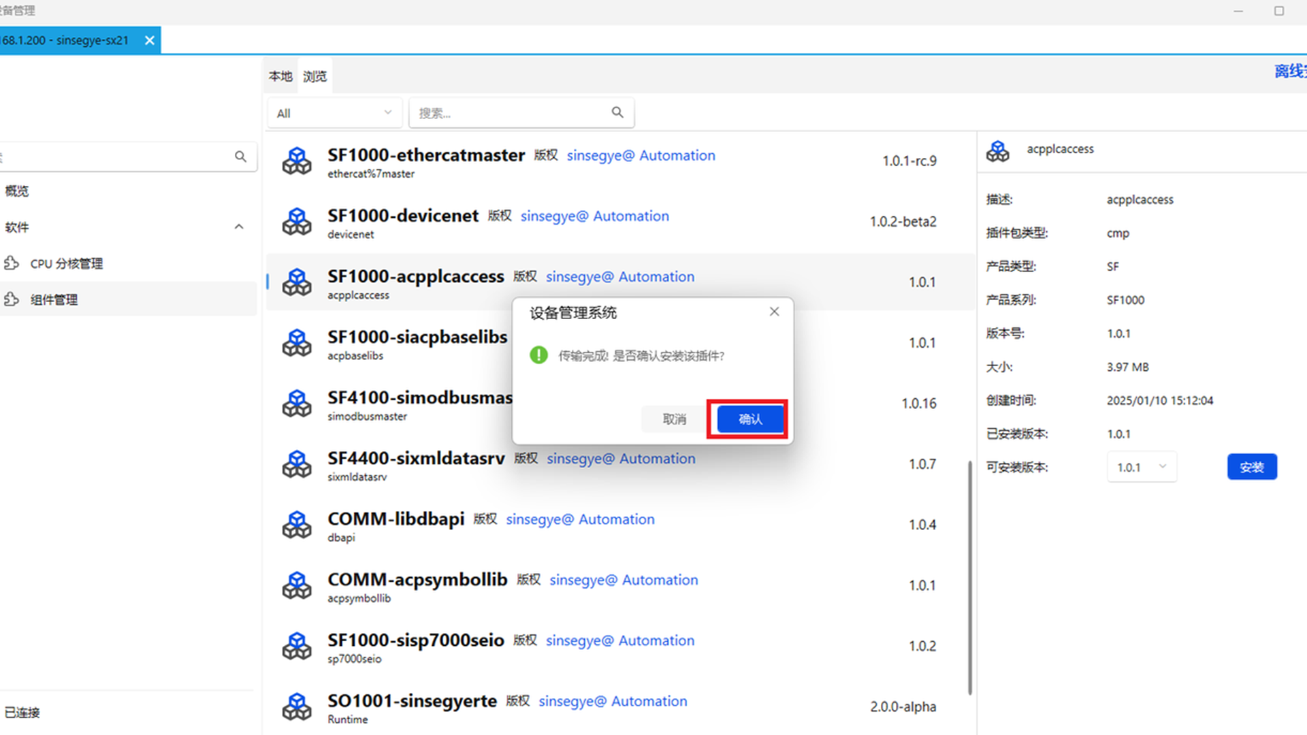Click the SO1001-sinsegyerte package cube icon
The height and width of the screenshot is (735, 1307).
(x=297, y=706)
